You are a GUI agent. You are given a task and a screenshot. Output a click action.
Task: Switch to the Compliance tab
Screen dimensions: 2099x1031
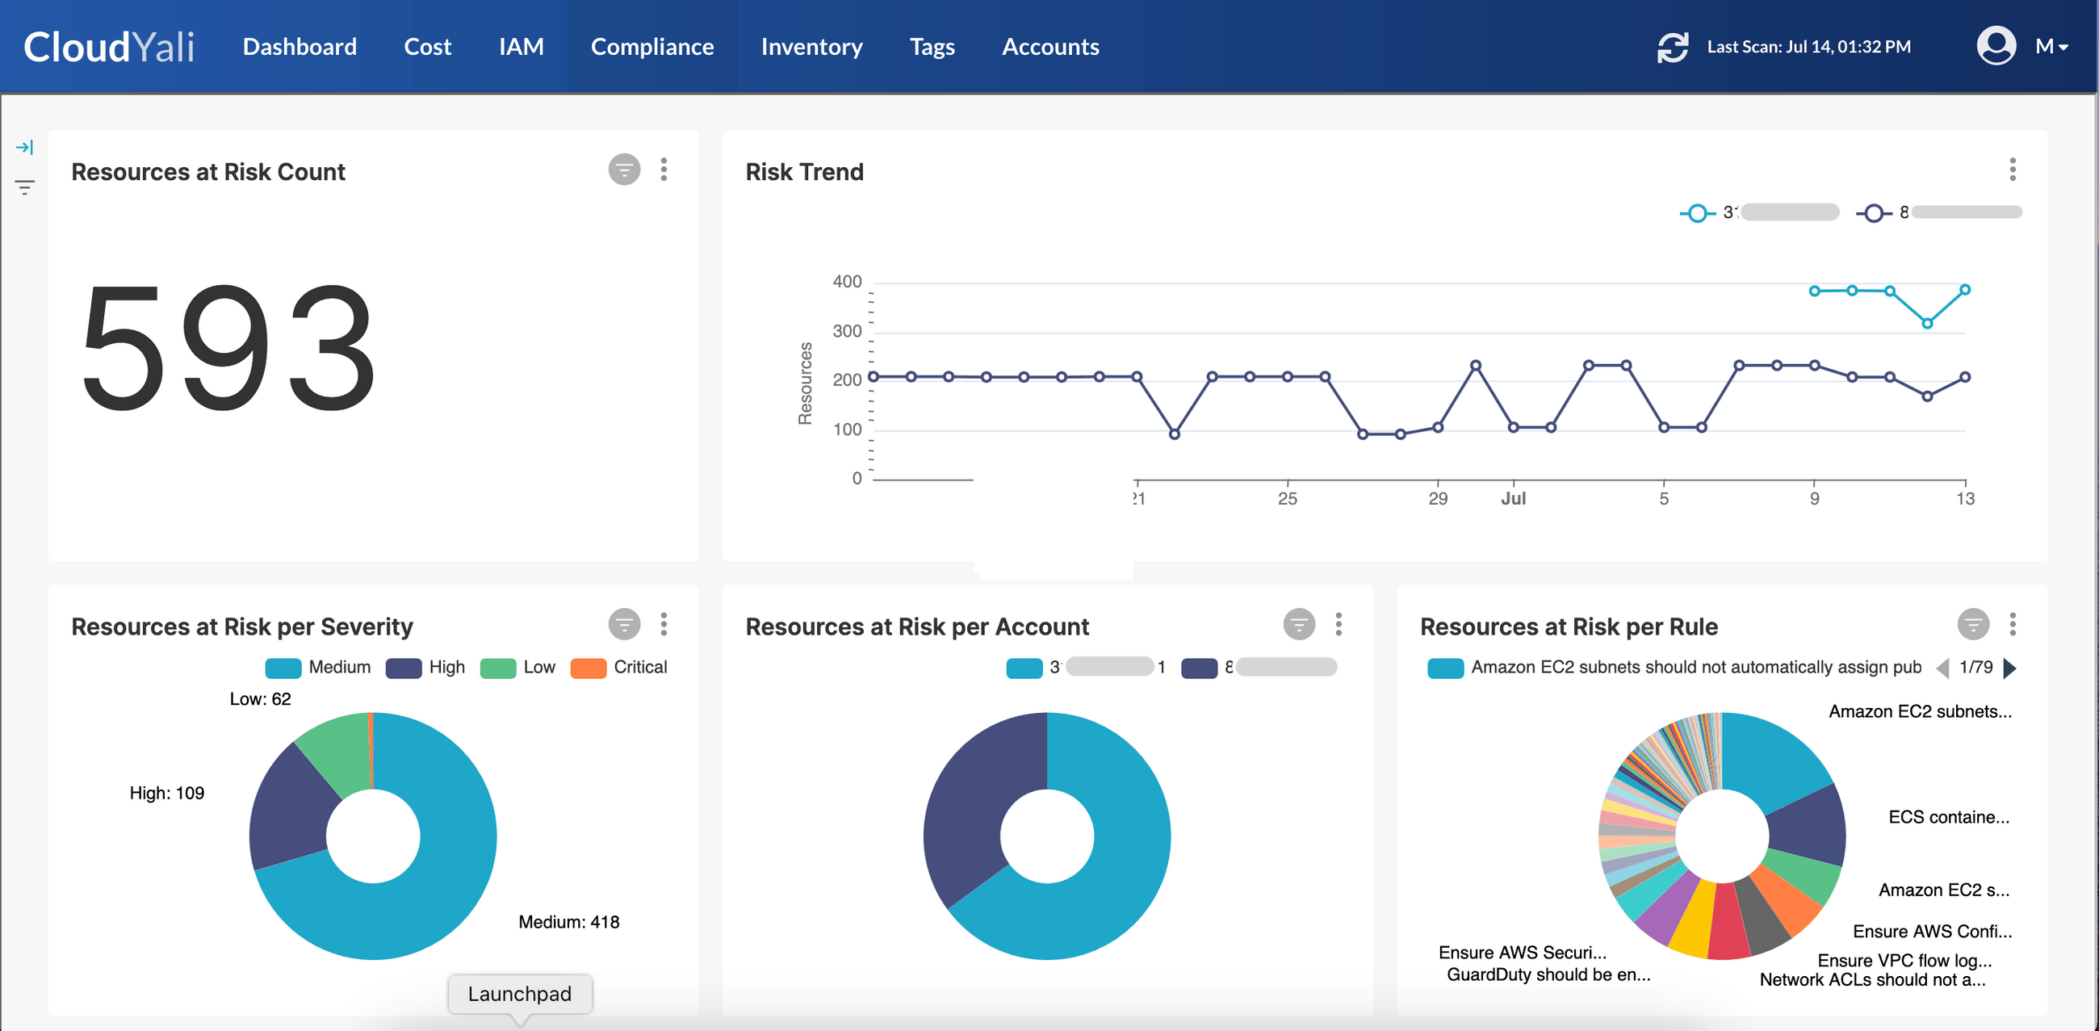click(x=651, y=47)
